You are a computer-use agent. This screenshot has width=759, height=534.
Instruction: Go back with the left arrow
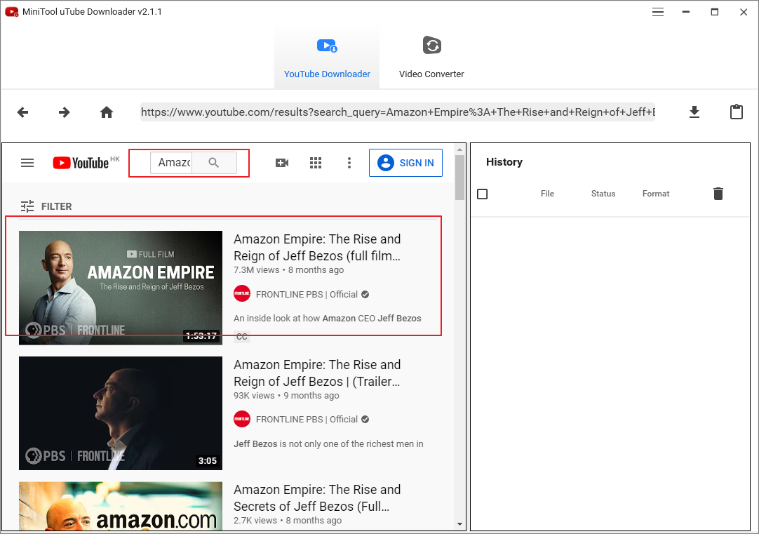point(22,112)
